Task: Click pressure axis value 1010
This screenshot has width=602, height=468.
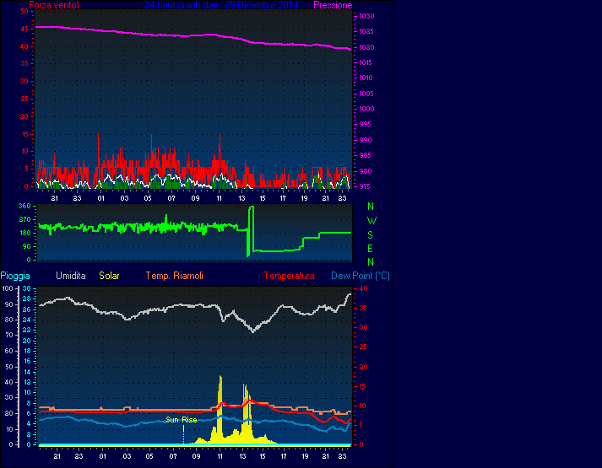Action: [366, 78]
